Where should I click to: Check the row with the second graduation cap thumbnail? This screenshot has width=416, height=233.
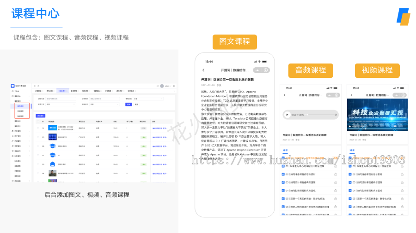pos(38,155)
